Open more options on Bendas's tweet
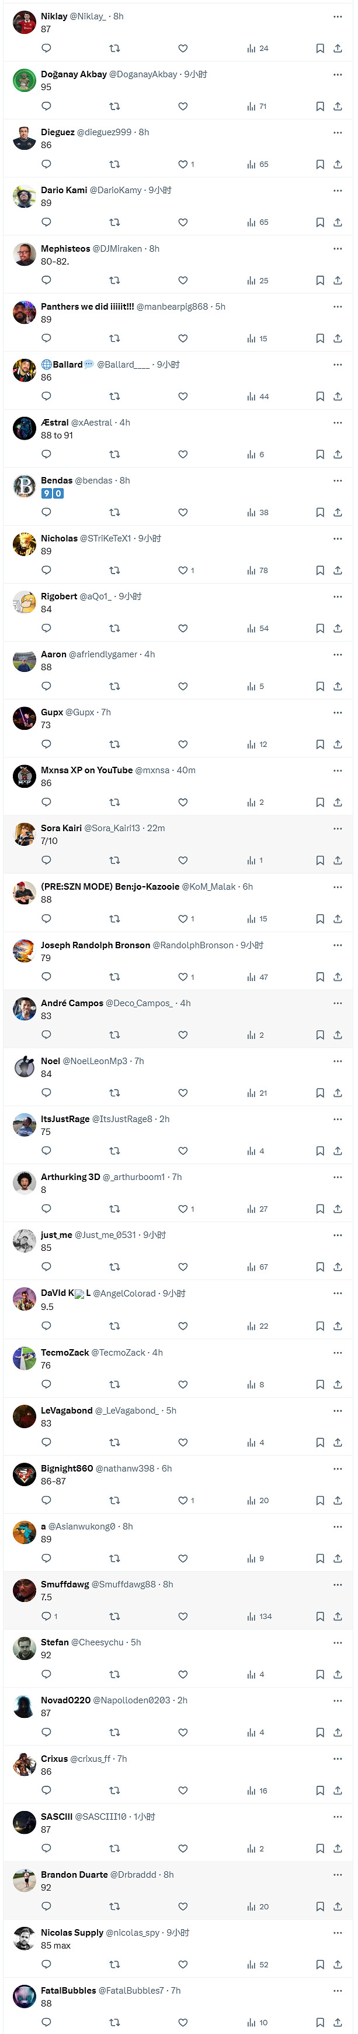This screenshot has height=2034, width=358. 338,480
